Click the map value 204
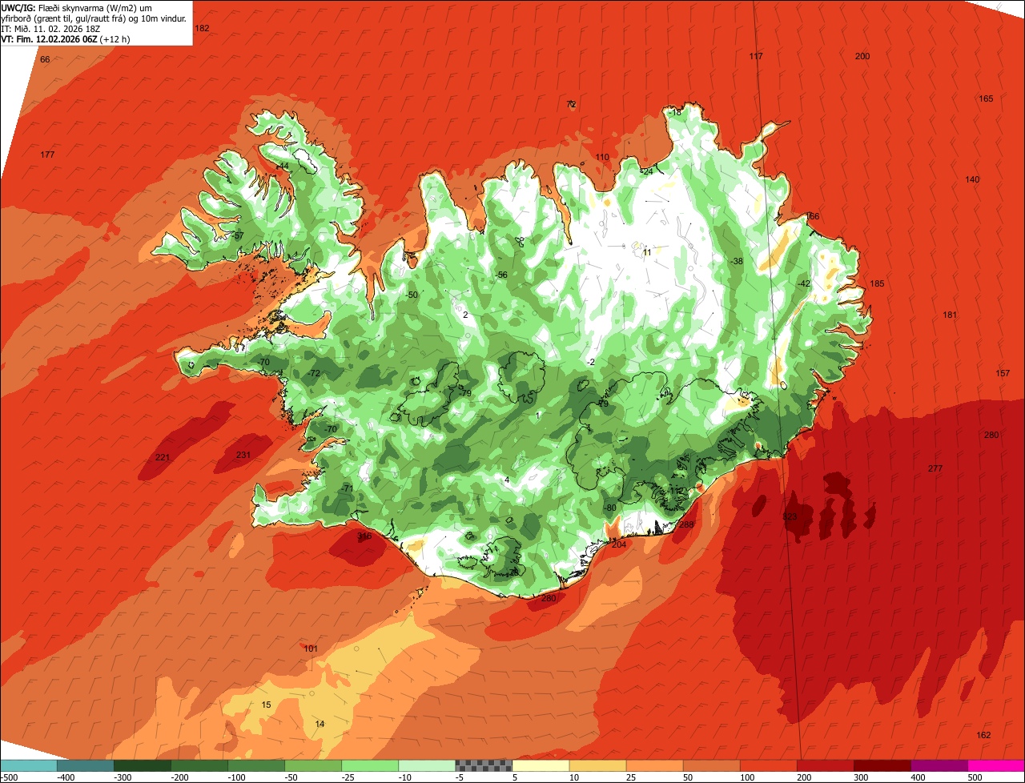This screenshot has width=1025, height=783. pos(619,544)
